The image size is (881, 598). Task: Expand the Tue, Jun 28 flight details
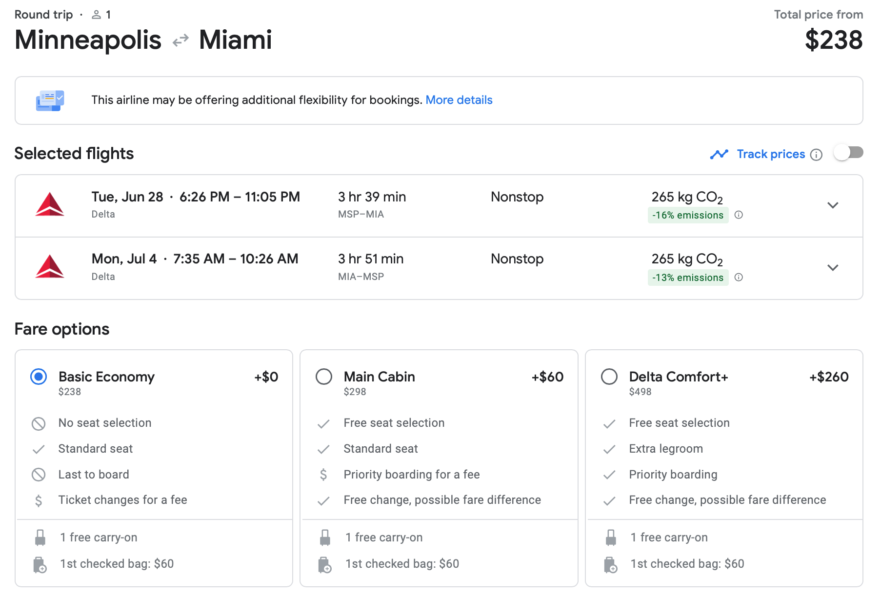point(833,205)
